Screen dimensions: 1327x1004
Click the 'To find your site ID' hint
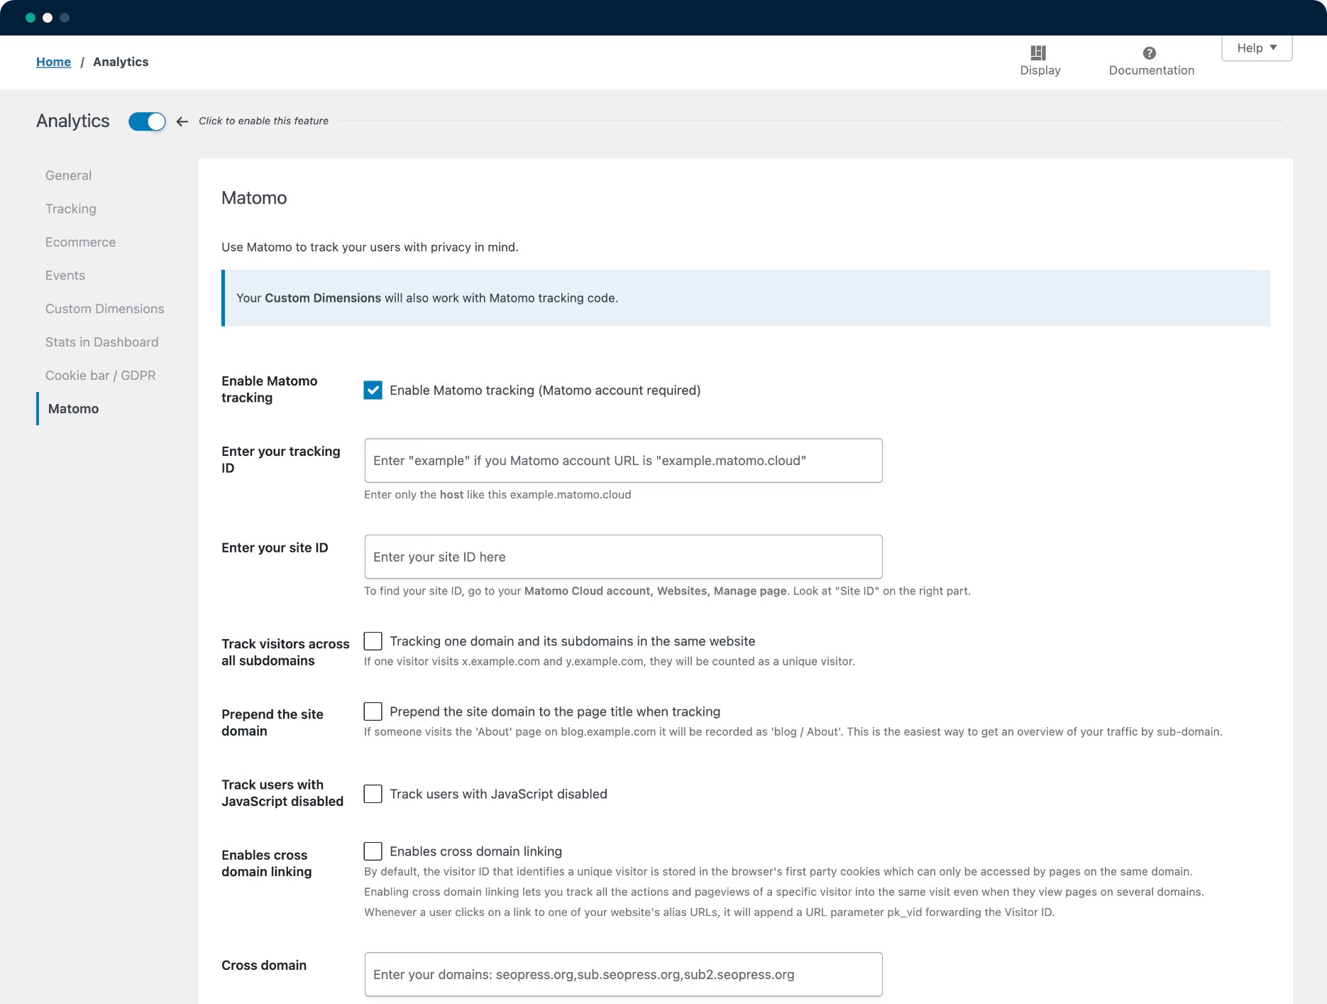[x=667, y=591]
